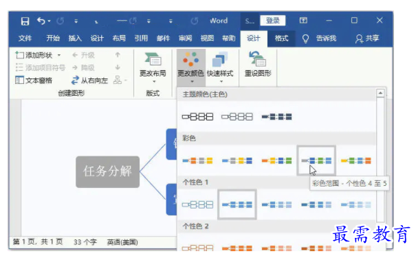
Task: Select second 彩色 swatch gray yellow blue
Action: [237, 160]
